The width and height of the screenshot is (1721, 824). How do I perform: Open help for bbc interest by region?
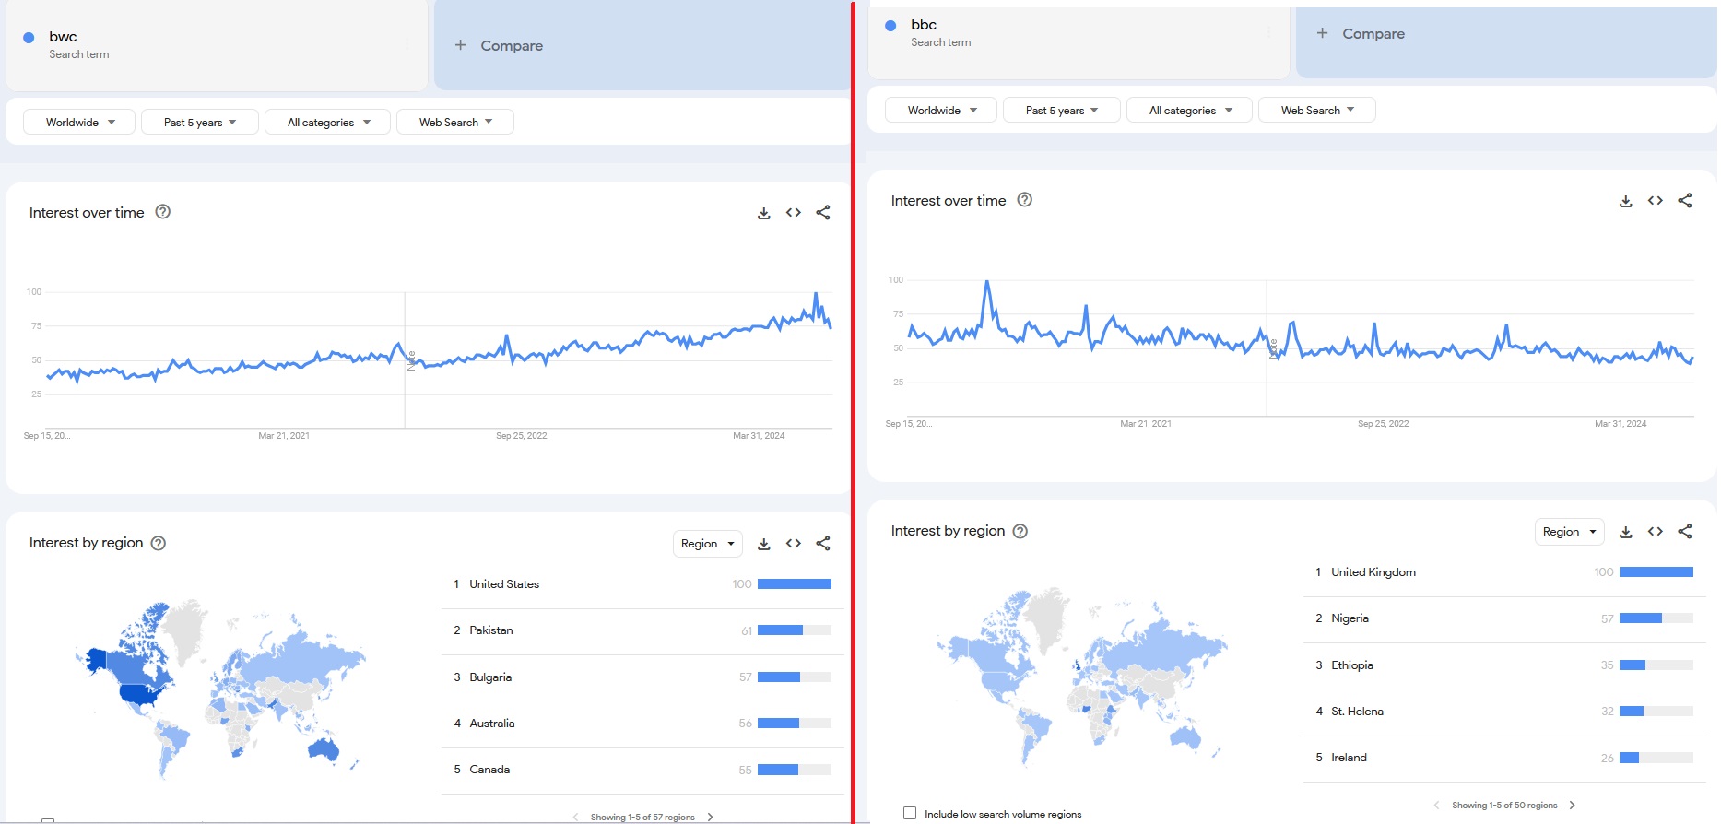(1020, 531)
